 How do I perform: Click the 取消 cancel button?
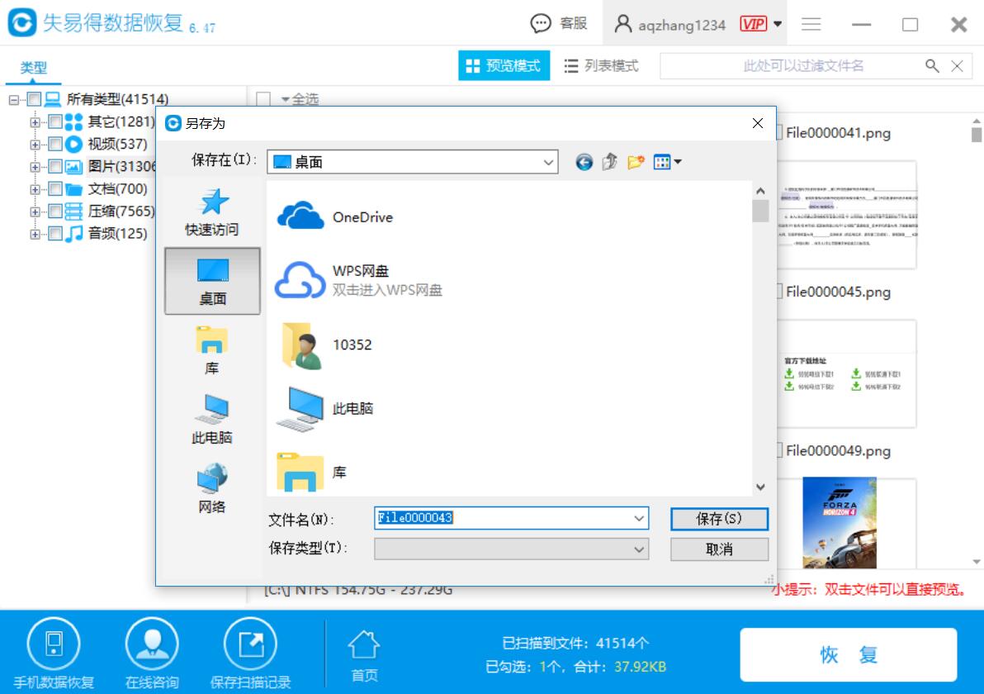point(719,549)
